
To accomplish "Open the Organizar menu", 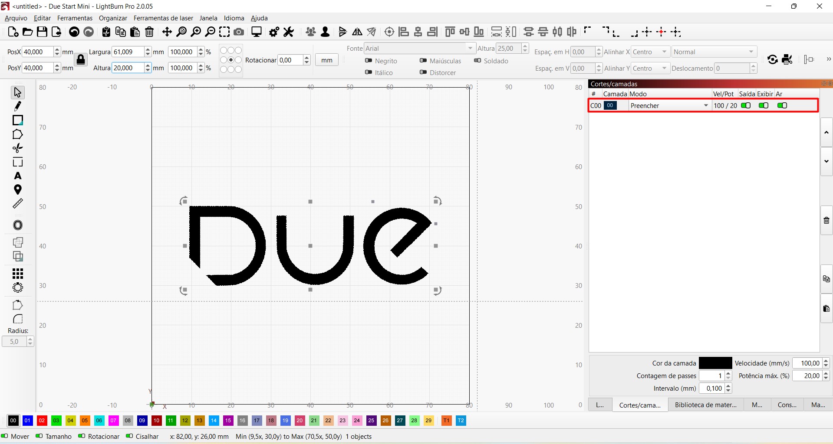I will tap(113, 18).
